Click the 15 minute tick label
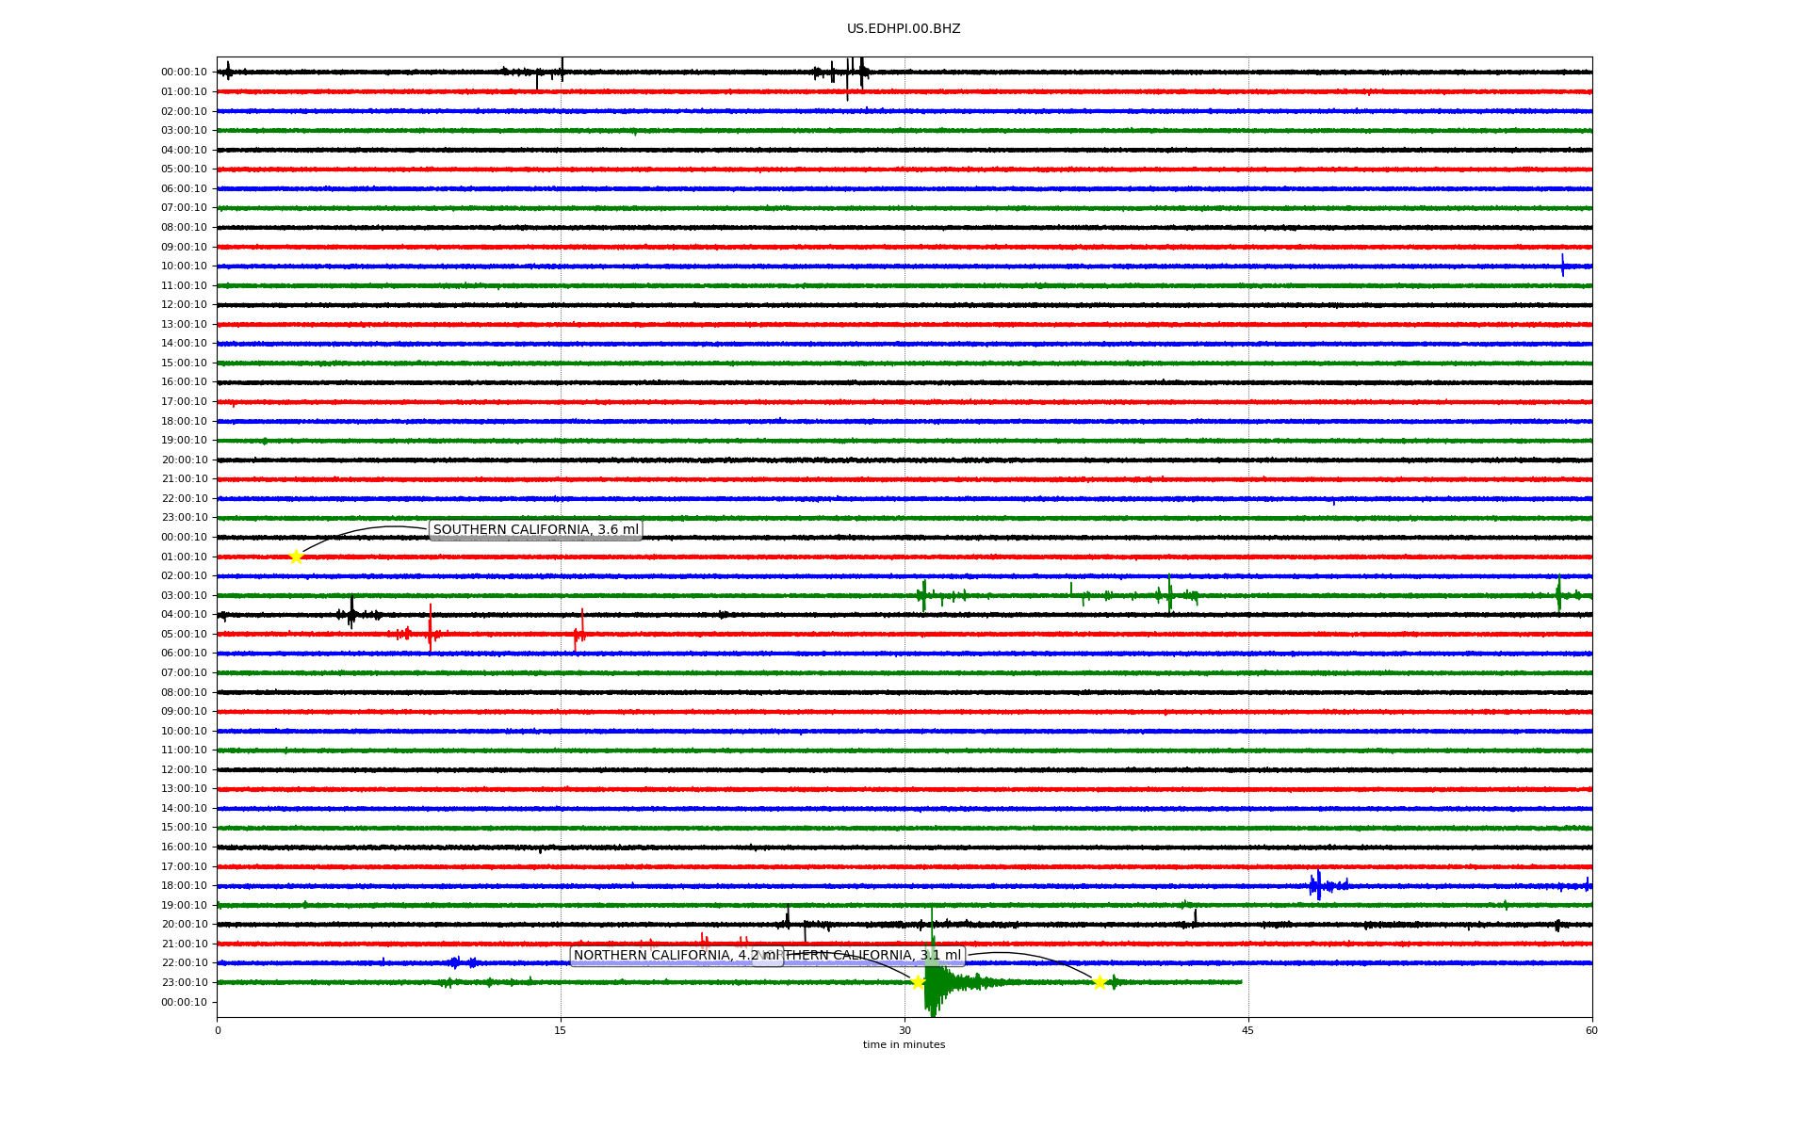1809x1130 pixels. (x=561, y=1030)
